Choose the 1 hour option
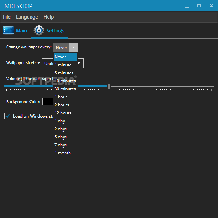Viewport: 218px width, 218px height. click(65, 97)
